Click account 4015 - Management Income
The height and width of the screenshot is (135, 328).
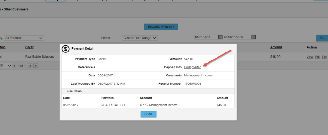tap(159, 105)
